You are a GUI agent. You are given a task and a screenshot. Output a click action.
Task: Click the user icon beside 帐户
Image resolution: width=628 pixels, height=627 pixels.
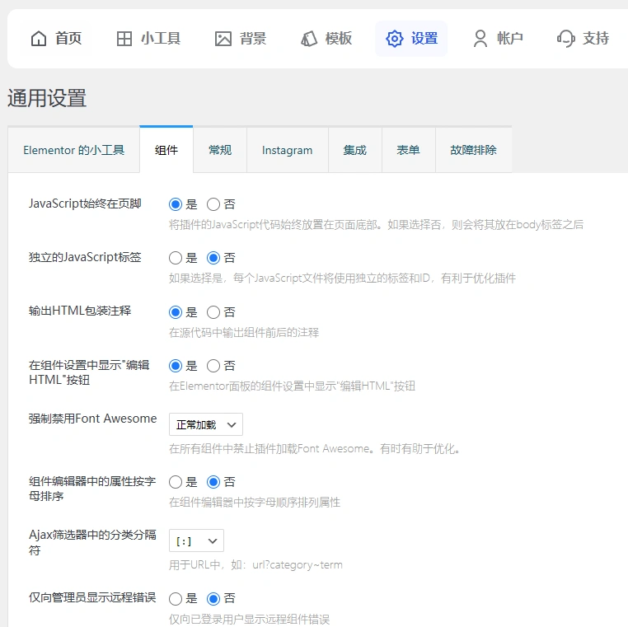point(480,39)
